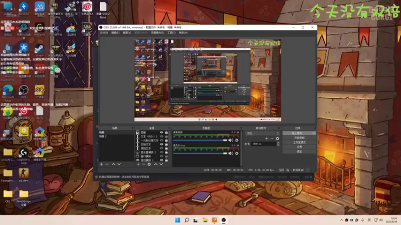Open 桌面音频 audio settings gear
Image resolution: width=401 pixels, height=225 pixels.
237,140
